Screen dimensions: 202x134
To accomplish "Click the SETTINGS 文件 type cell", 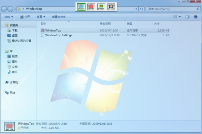I will (137, 35).
